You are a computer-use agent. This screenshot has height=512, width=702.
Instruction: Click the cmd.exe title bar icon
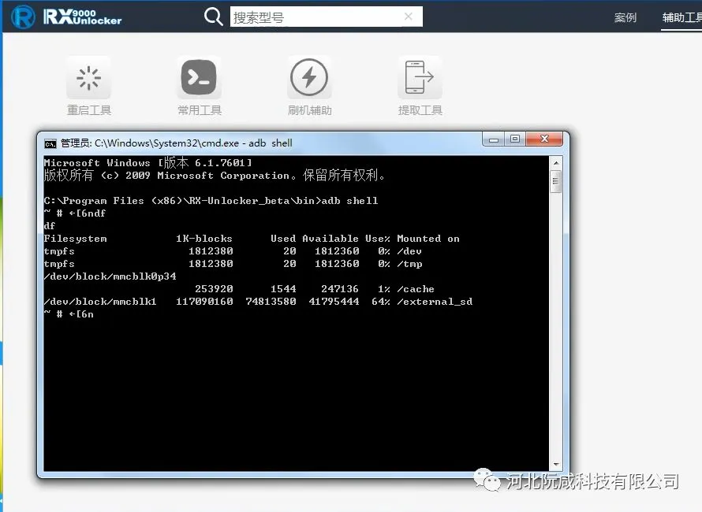click(x=50, y=143)
